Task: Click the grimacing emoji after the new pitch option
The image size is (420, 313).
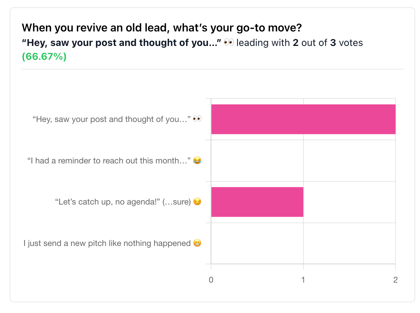Action: click(197, 244)
